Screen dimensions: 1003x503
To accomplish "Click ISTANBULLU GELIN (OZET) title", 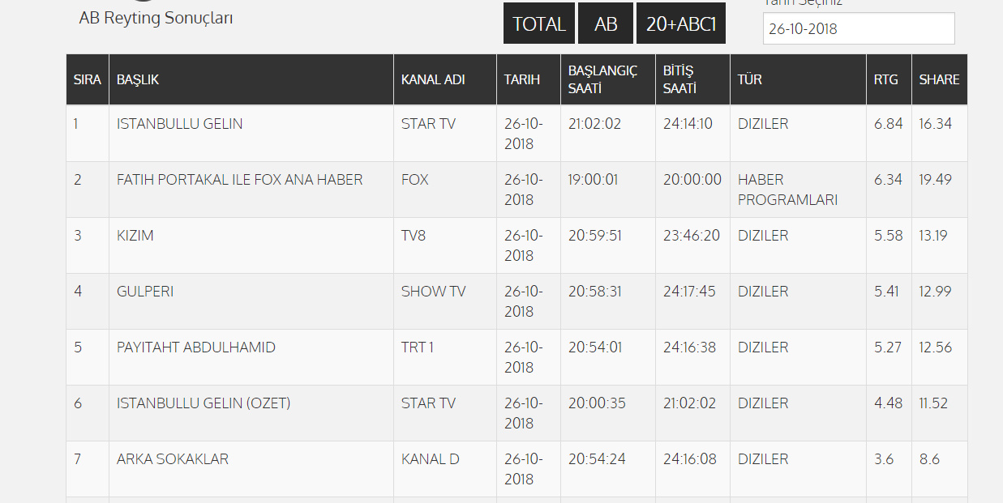I will point(204,403).
